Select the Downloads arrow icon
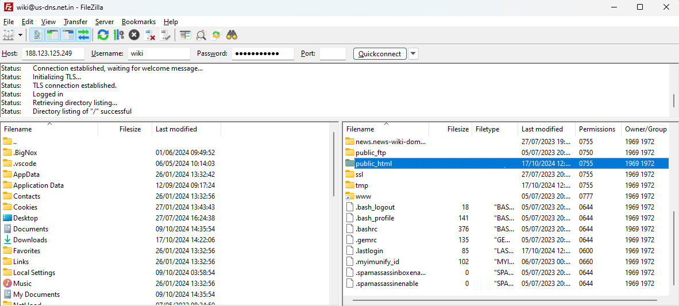Image resolution: width=679 pixels, height=306 pixels. pos(7,240)
